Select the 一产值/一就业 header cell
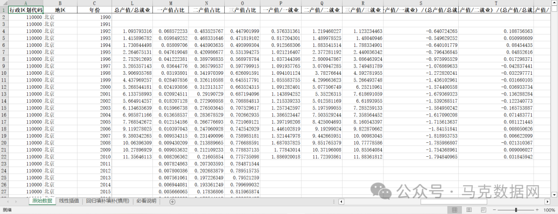The width and height of the screenshot is (558, 214). 281,10
